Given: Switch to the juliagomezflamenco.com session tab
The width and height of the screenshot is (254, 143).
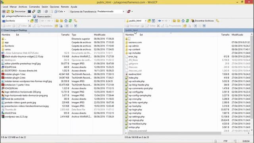Looking at the screenshot, I should [x=16, y=16].
